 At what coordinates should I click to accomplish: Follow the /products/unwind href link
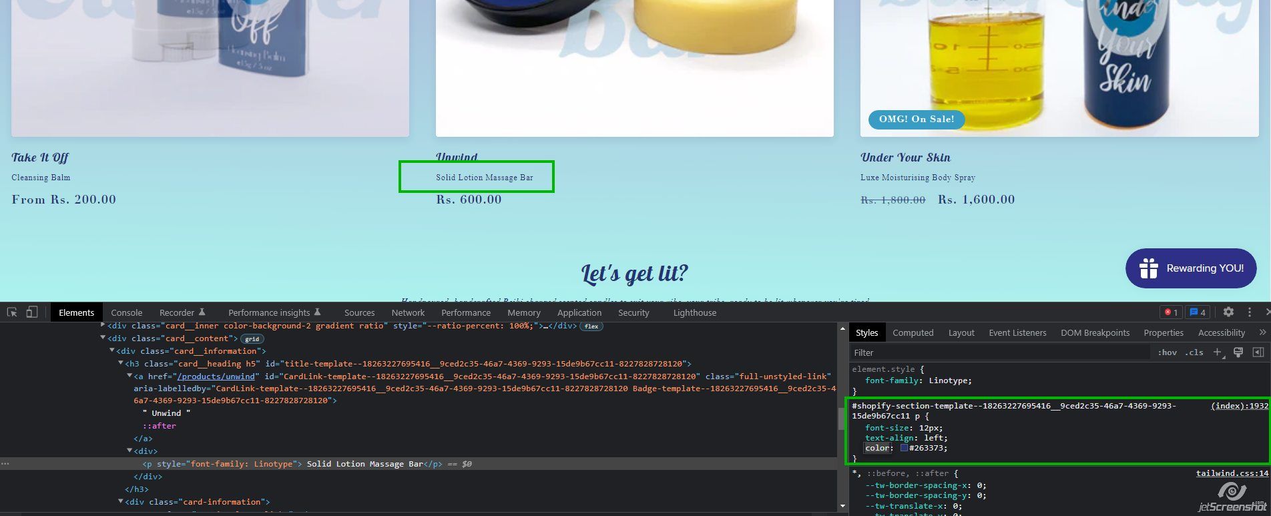click(x=216, y=376)
